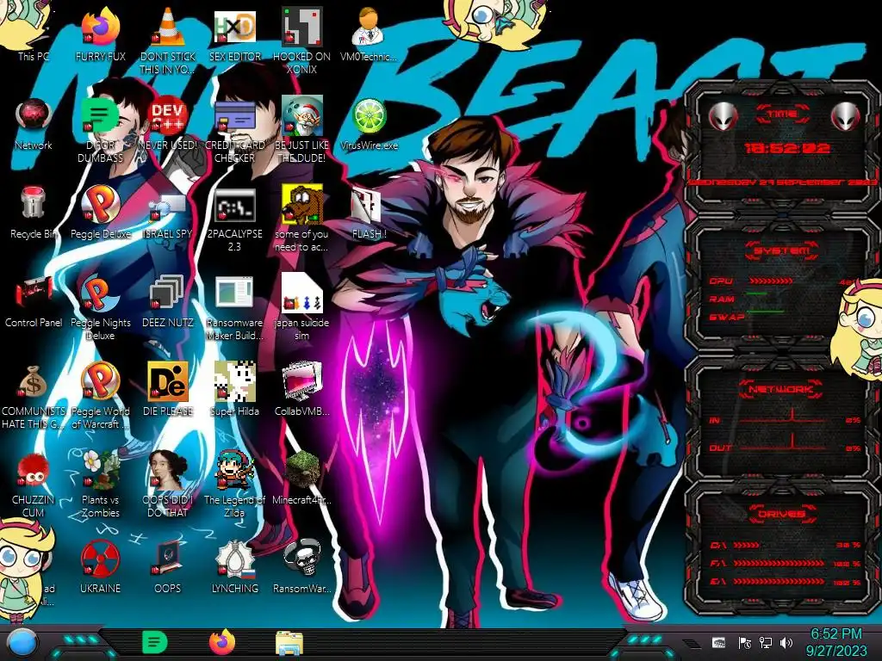Click the DRIVES header in the red widget
Viewport: 882px width, 661px height.
click(x=780, y=514)
